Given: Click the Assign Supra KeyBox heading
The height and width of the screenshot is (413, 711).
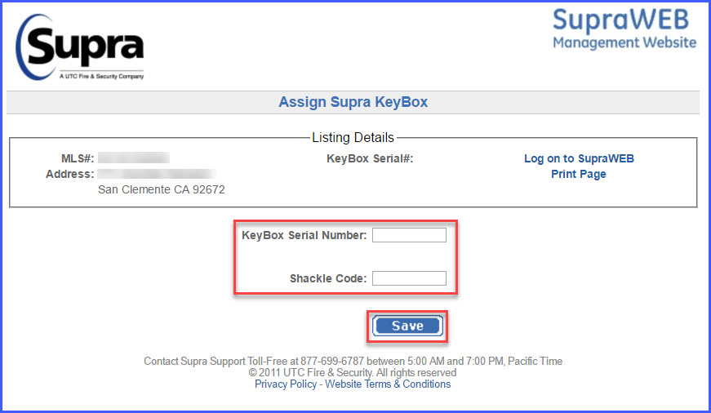Looking at the screenshot, I should 353,102.
